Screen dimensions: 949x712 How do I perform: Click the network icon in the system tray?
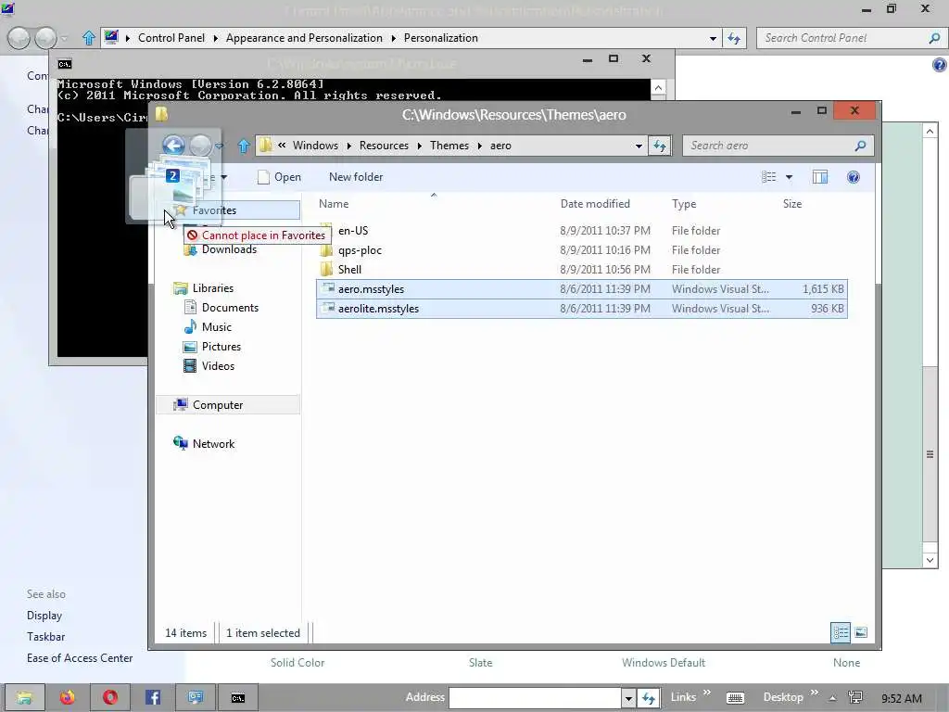click(855, 697)
